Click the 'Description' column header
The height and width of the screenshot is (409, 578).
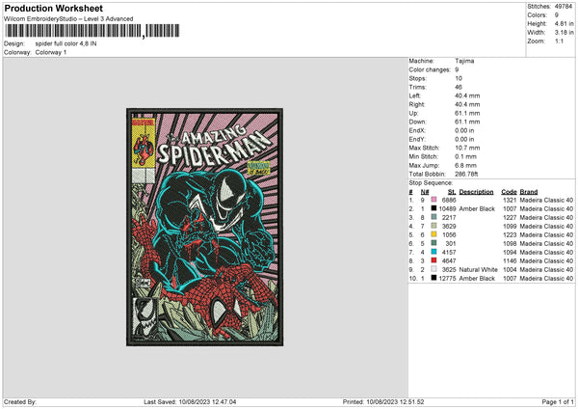[x=476, y=192]
